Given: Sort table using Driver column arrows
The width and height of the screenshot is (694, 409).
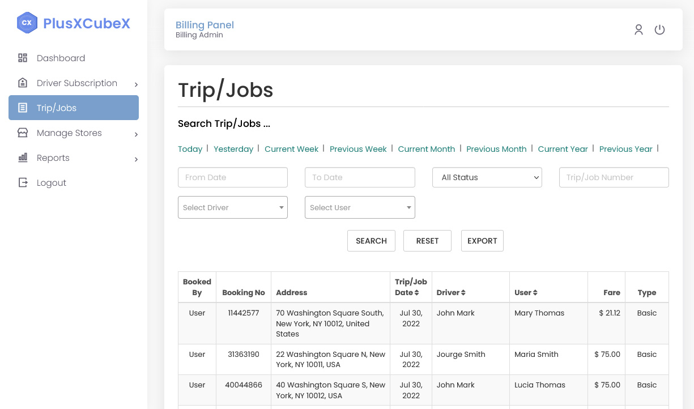Looking at the screenshot, I should [x=463, y=293].
